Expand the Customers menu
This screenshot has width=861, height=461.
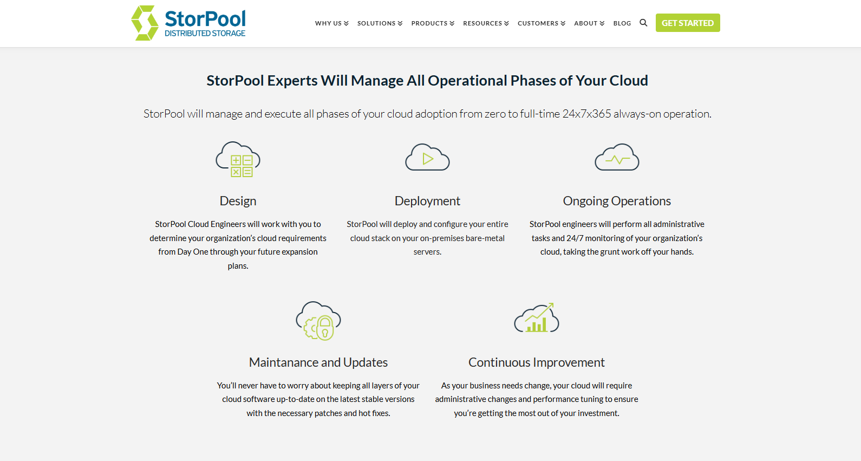coord(542,23)
